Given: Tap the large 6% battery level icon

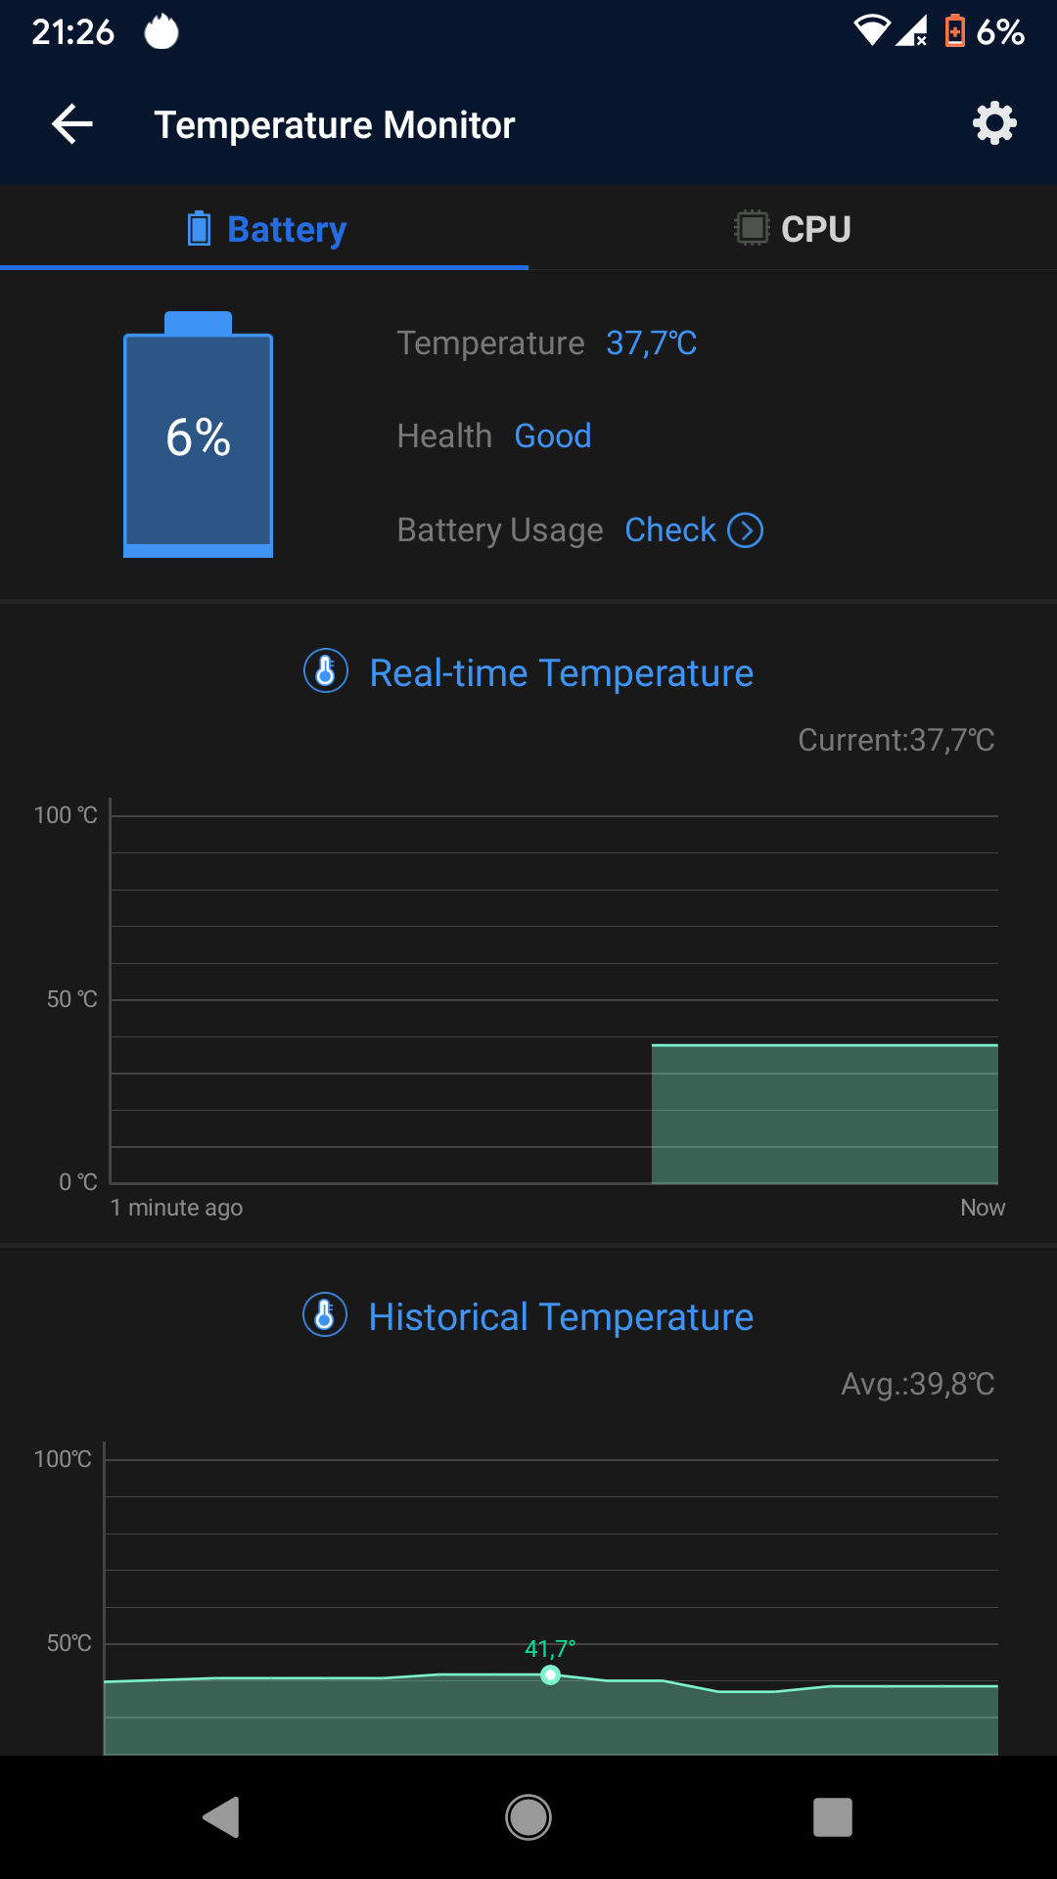Looking at the screenshot, I should pyautogui.click(x=198, y=435).
